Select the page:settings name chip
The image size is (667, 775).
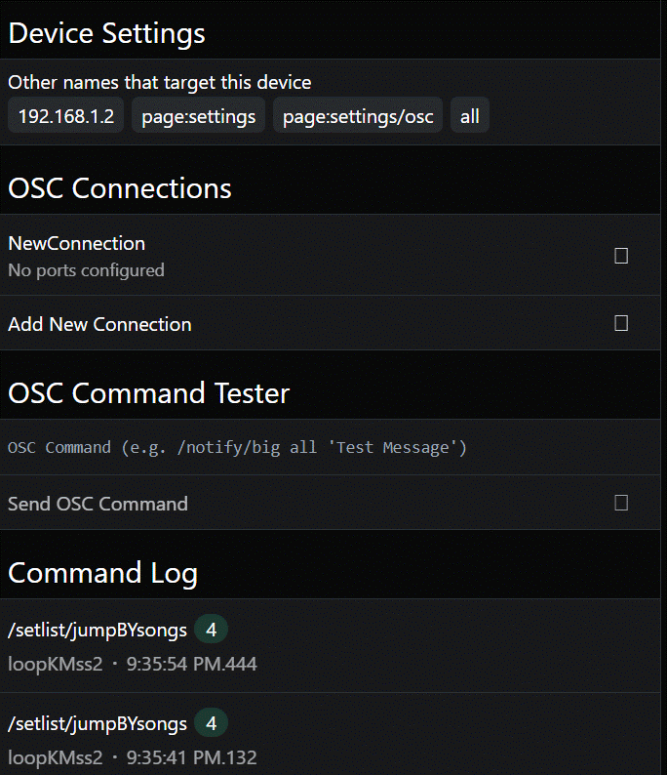[x=199, y=116]
